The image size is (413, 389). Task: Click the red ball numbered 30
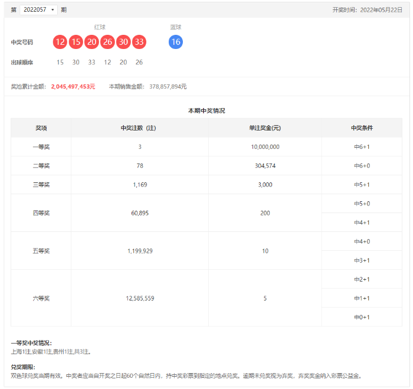pyautogui.click(x=123, y=42)
